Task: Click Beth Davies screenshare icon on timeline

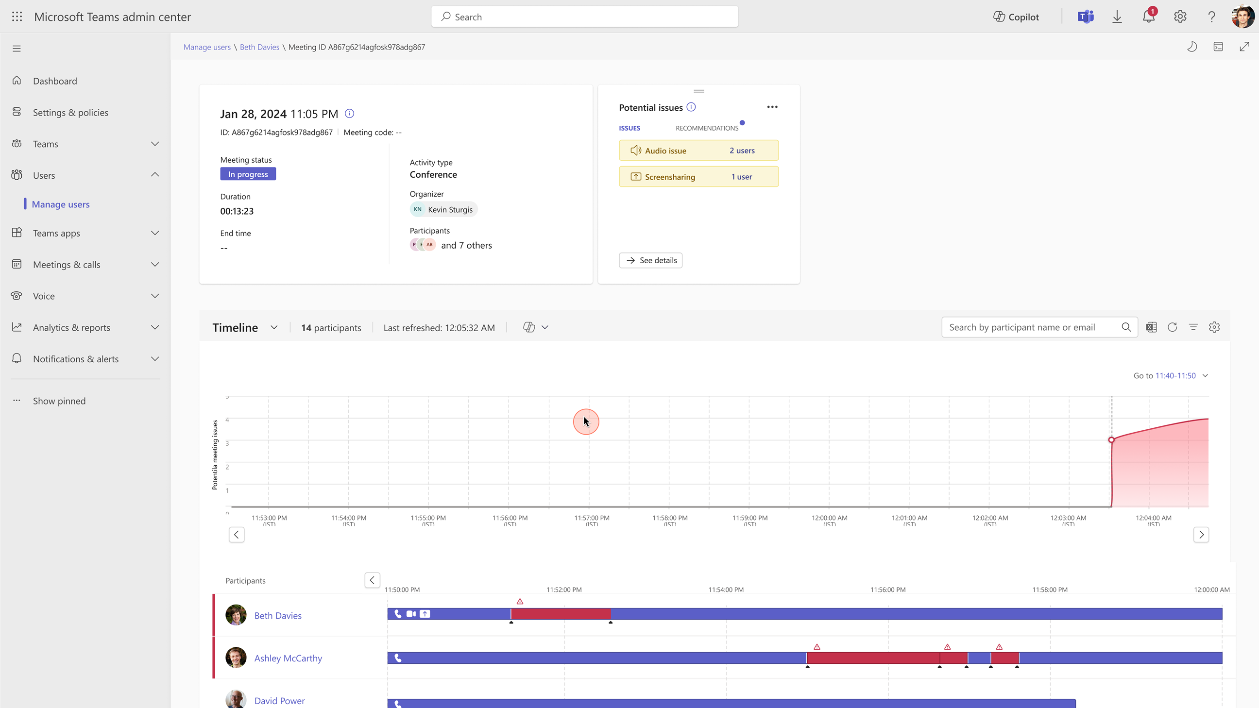Action: (425, 614)
